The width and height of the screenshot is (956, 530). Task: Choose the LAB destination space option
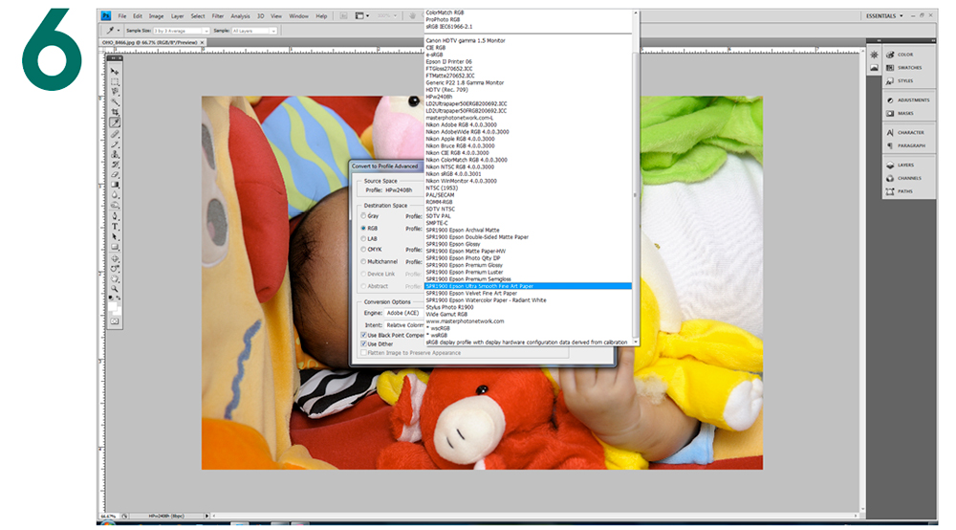363,237
